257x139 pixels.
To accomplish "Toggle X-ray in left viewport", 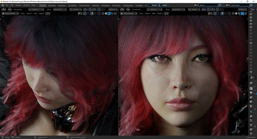I will (99, 14).
